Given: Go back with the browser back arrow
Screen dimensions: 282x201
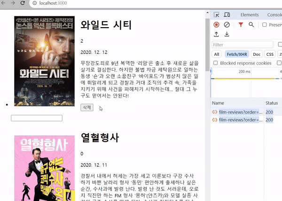Looking at the screenshot, I should tap(3, 3).
